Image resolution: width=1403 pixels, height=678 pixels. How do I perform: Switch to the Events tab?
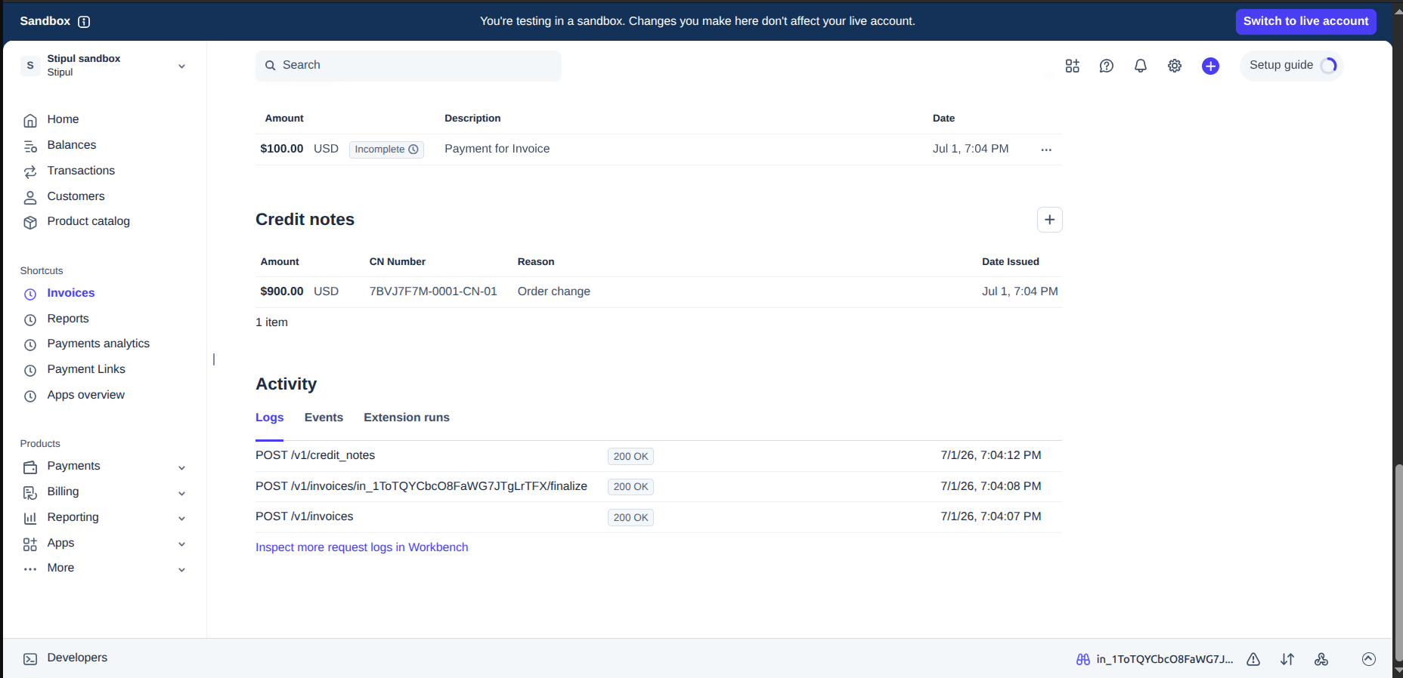pos(324,418)
